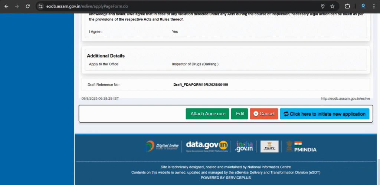The image size is (380, 185).
Task: Click the draft reference number Draft_FDAFORM19R/2025/00199
Action: pos(200,85)
